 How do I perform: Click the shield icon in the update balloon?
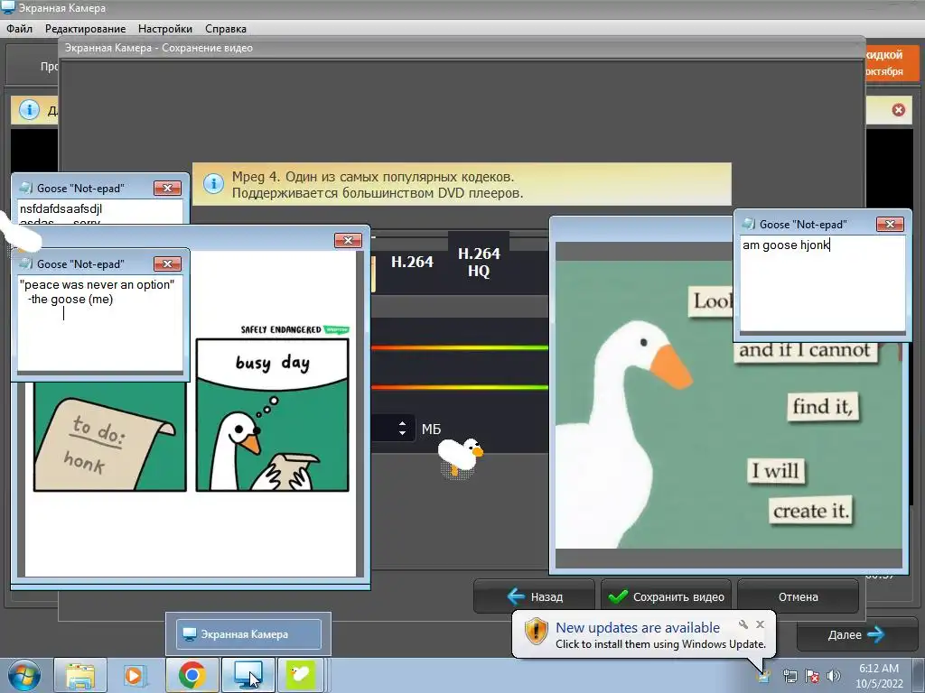coord(536,632)
